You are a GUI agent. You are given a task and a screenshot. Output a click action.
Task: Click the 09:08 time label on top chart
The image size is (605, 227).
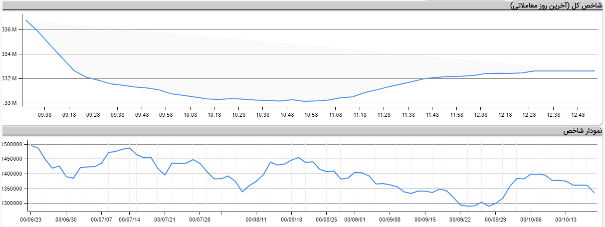(44, 115)
